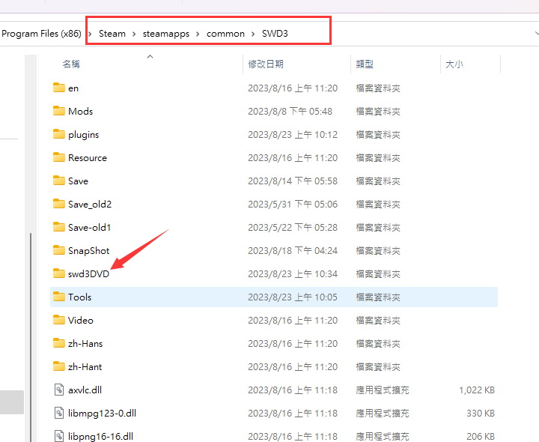Select the plugins folder name
This screenshot has width=539, height=442.
pyautogui.click(x=84, y=135)
